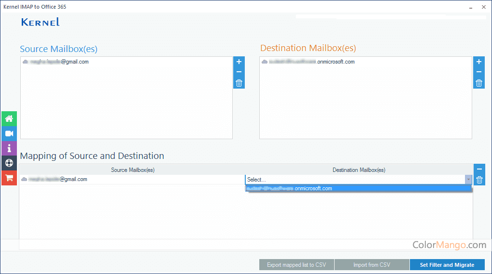Expand the Select... destination dropdown arrow

click(x=468, y=180)
